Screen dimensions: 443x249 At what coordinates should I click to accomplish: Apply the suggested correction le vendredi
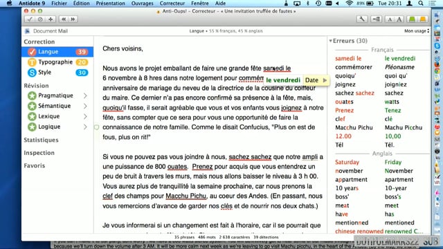283,80
